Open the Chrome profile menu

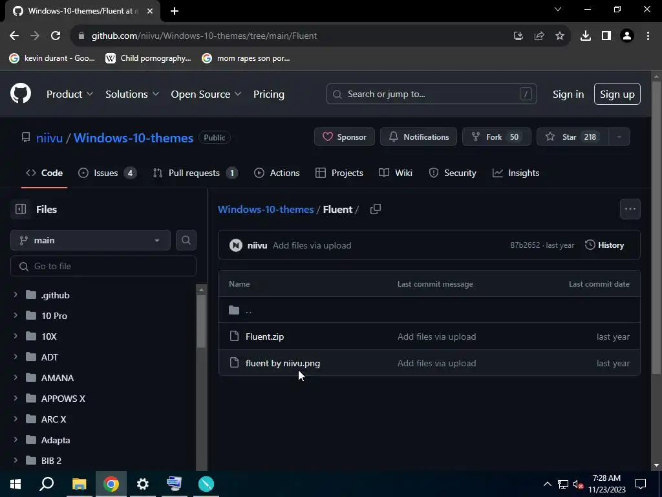click(x=627, y=36)
